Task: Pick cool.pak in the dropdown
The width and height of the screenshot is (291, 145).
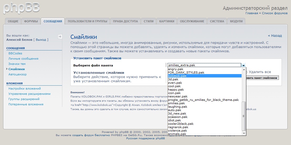Action: [x=205, y=86]
